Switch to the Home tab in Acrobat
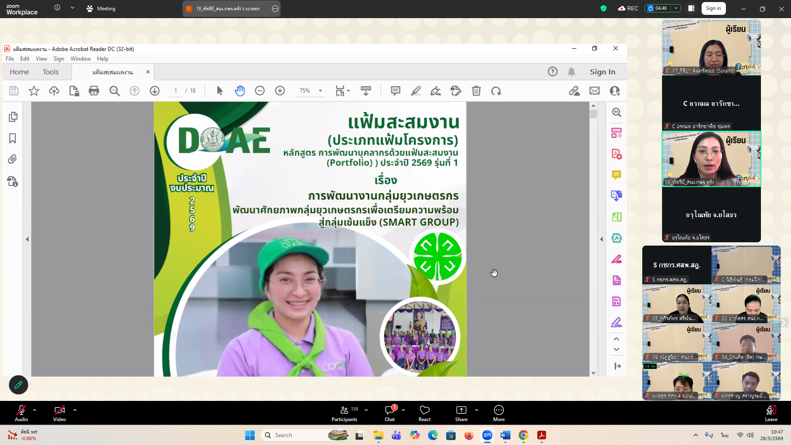Image resolution: width=791 pixels, height=445 pixels. coord(19,72)
